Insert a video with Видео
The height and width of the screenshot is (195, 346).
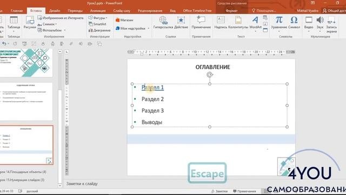(309, 23)
